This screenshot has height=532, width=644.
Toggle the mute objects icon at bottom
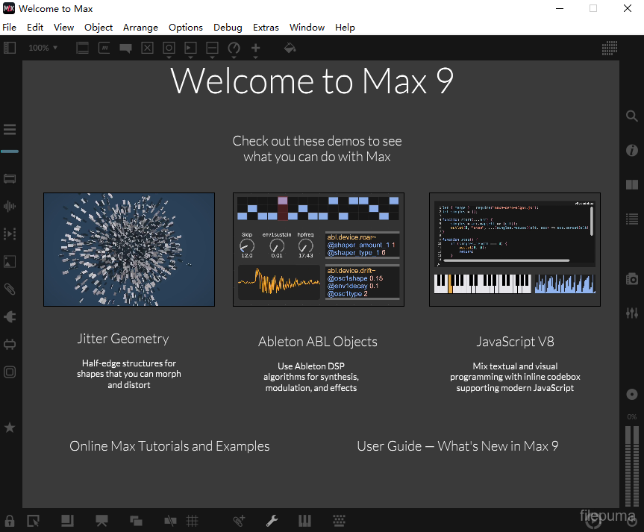pos(170,521)
